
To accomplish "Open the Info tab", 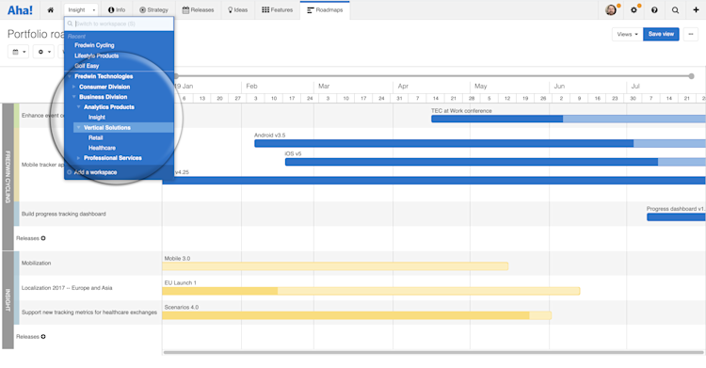I will [117, 10].
